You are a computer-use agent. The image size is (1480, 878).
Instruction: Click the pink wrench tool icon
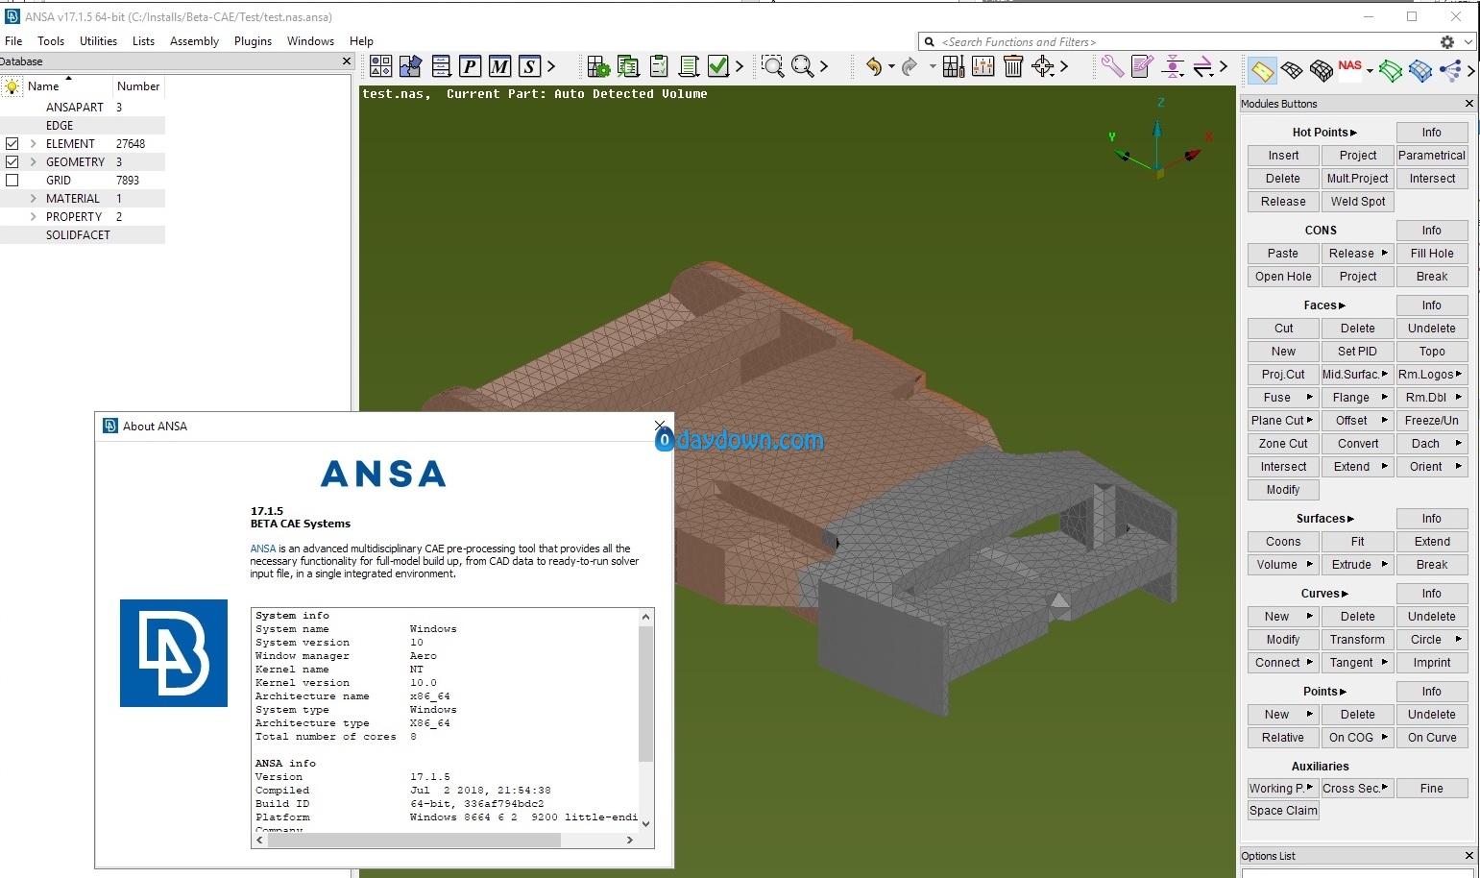point(1112,66)
